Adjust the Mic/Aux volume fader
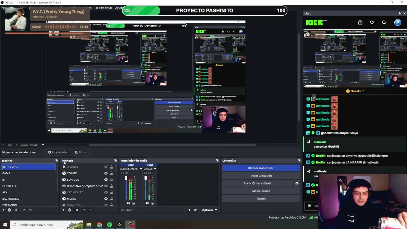This screenshot has height=229, width=407. [146, 178]
